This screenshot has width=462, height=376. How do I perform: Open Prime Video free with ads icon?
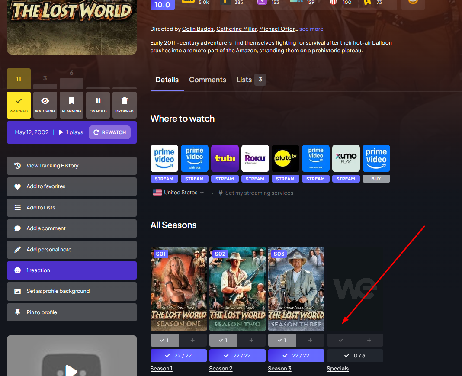pyautogui.click(x=315, y=158)
